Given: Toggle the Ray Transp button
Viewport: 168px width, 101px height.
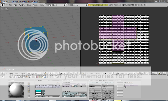Looking at the screenshot, I should (x=108, y=83).
